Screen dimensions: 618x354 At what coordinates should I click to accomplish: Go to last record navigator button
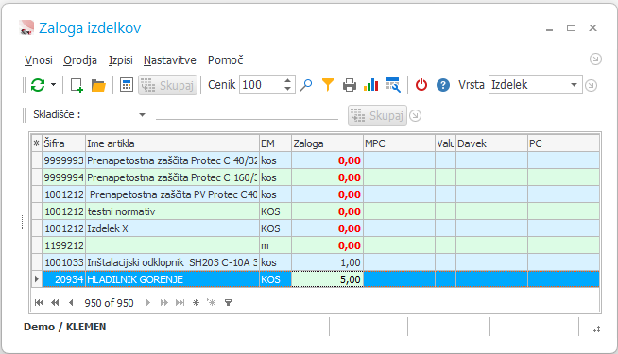pyautogui.click(x=180, y=302)
